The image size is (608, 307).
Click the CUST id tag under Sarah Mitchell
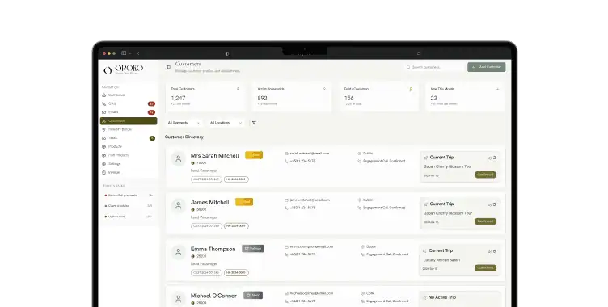[x=206, y=179]
